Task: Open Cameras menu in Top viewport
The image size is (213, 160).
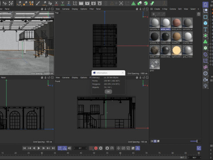Action: [x=66, y=9]
